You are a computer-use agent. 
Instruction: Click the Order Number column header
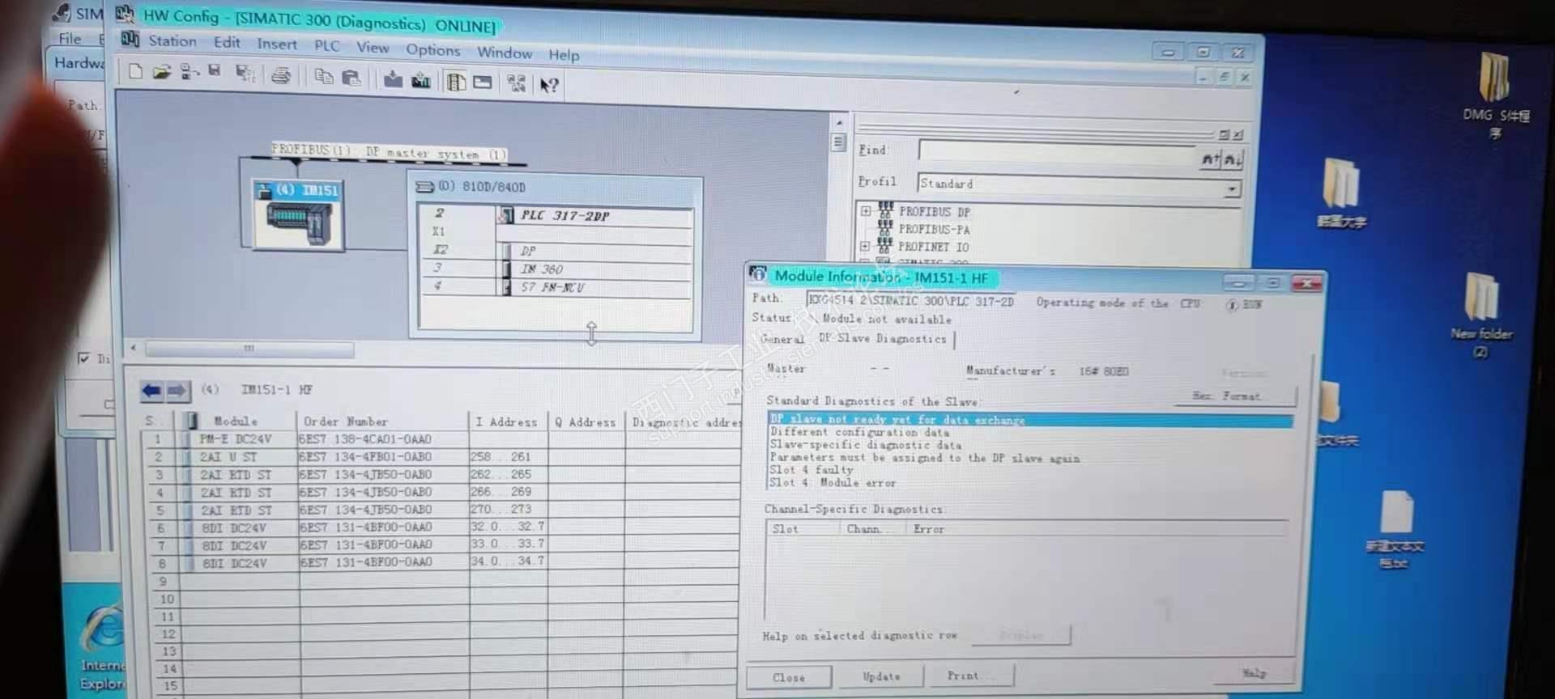(382, 422)
